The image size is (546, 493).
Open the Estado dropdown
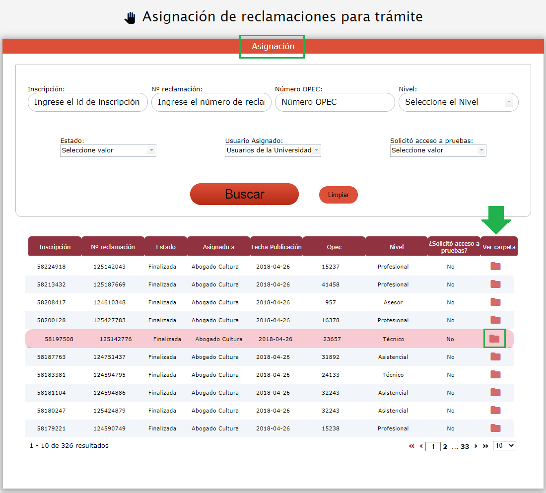click(x=108, y=150)
